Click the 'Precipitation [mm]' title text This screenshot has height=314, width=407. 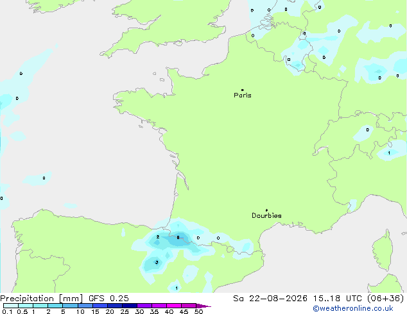coord(42,299)
